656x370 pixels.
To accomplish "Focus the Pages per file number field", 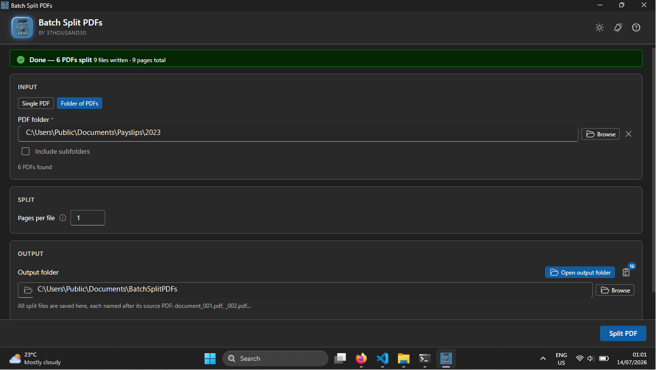I will click(88, 218).
